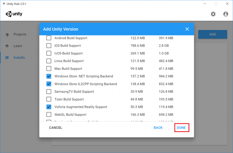233x153 pixels.
Task: Click the Installs list icon in sidebar
Action: click(7, 57)
